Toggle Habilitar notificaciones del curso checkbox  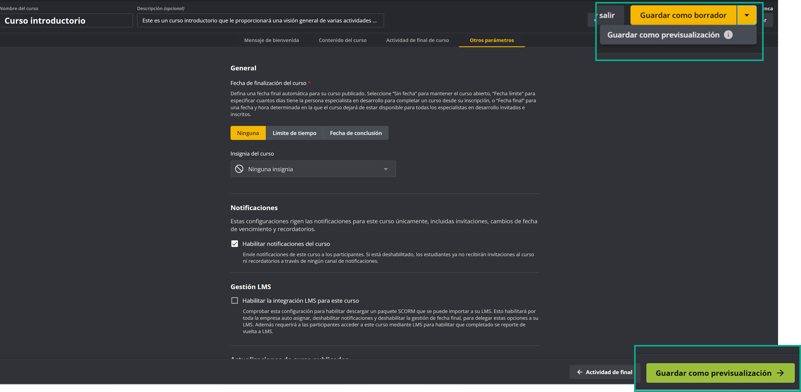pyautogui.click(x=235, y=244)
